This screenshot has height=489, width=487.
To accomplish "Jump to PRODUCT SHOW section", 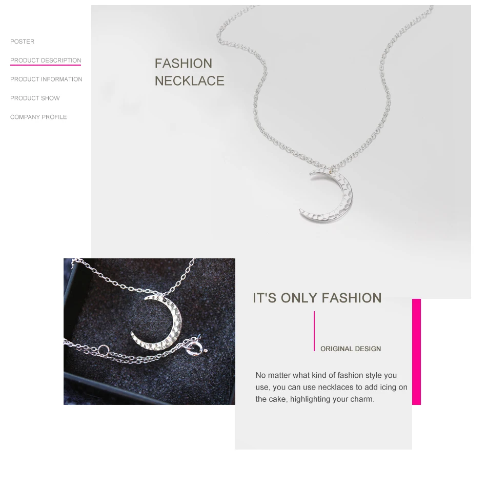I will pos(35,98).
